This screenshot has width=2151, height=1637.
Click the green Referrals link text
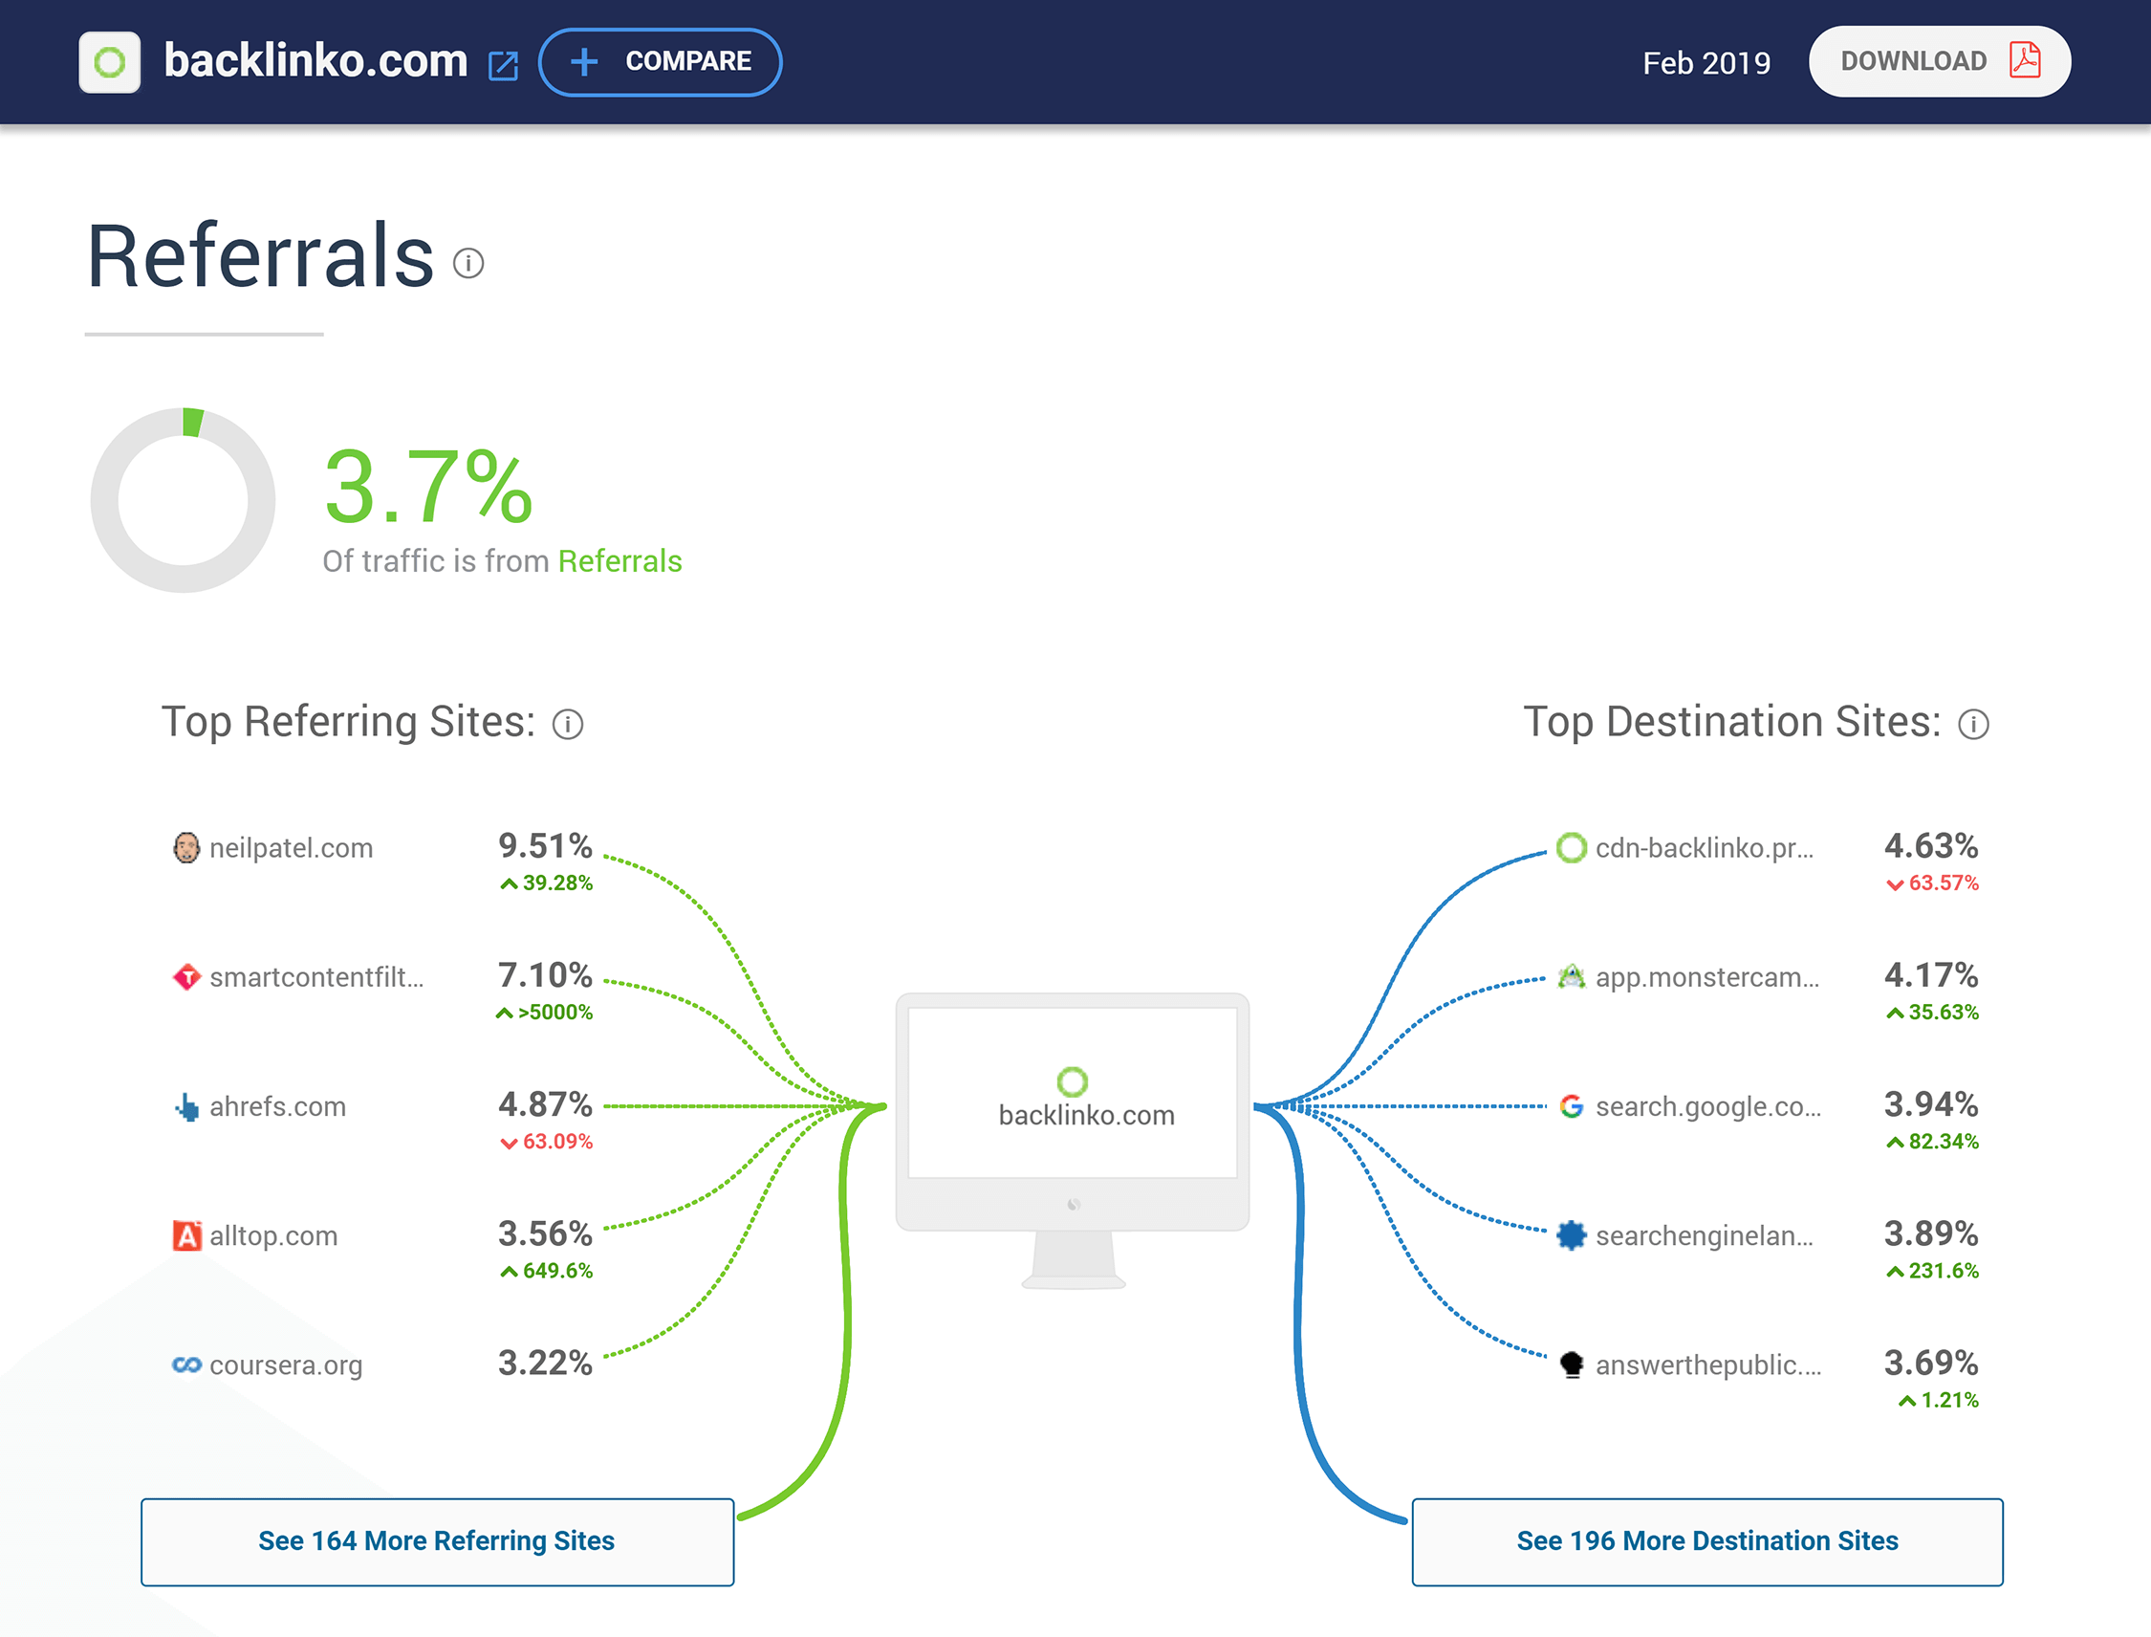[619, 561]
